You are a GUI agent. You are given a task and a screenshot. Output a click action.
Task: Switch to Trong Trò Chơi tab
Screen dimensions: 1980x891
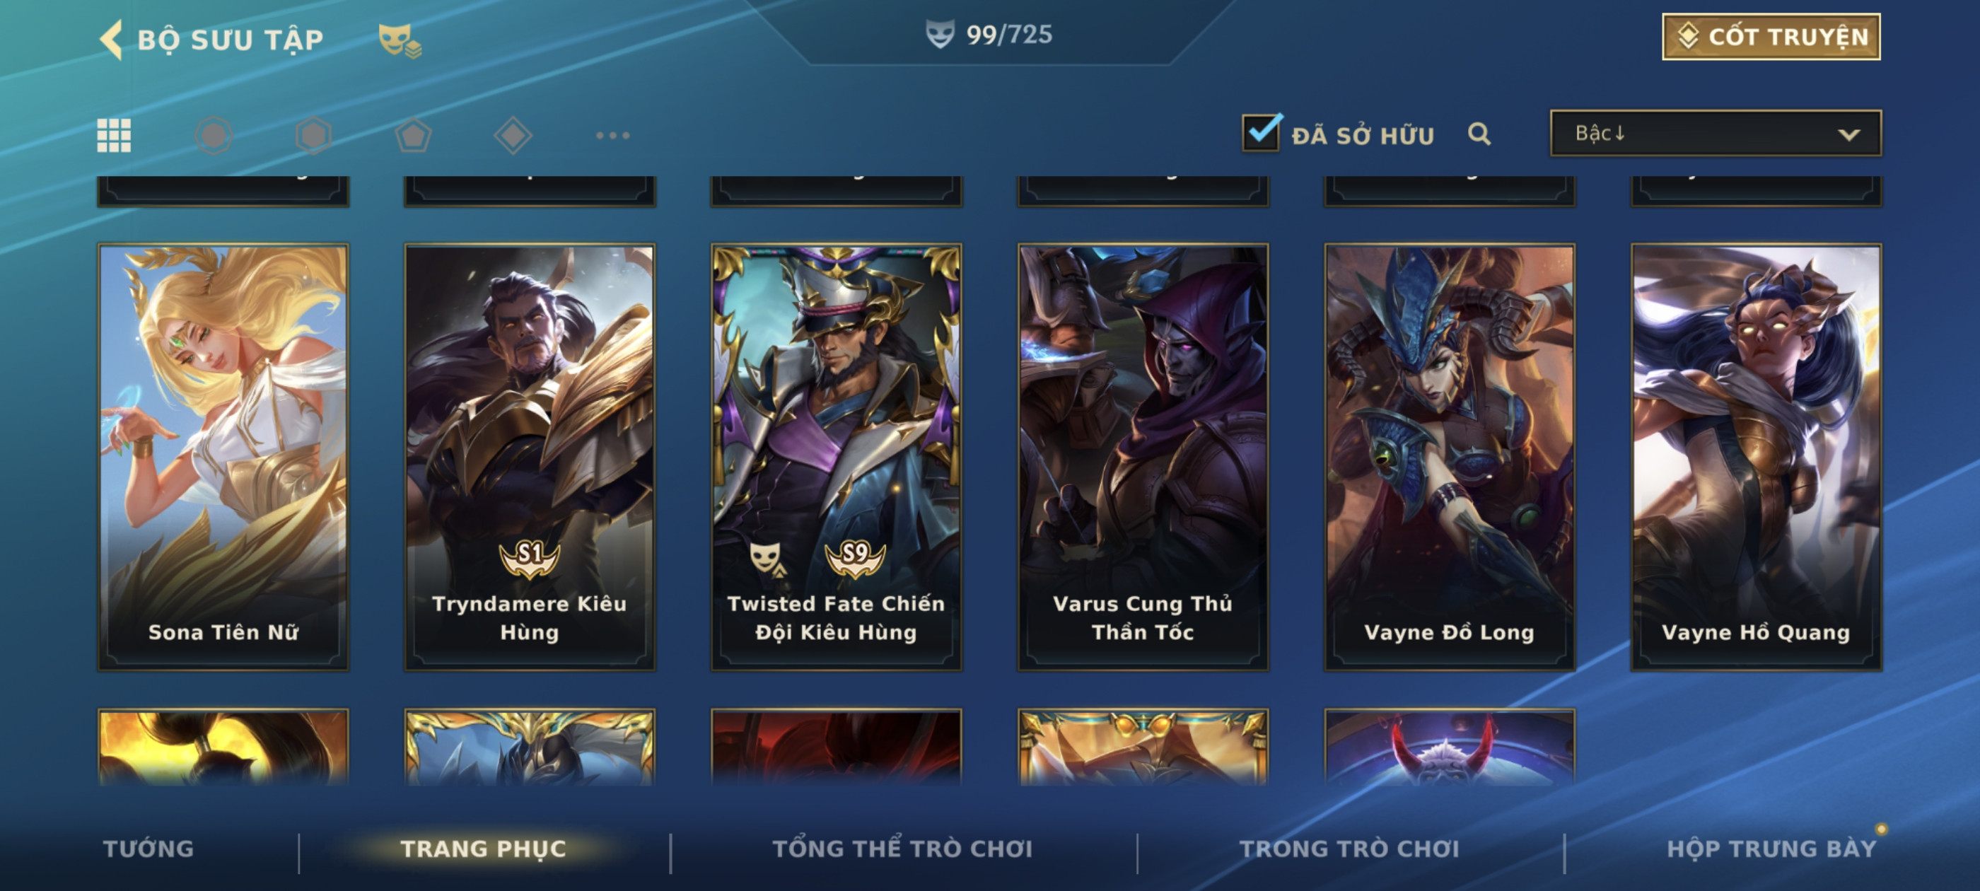click(1349, 849)
